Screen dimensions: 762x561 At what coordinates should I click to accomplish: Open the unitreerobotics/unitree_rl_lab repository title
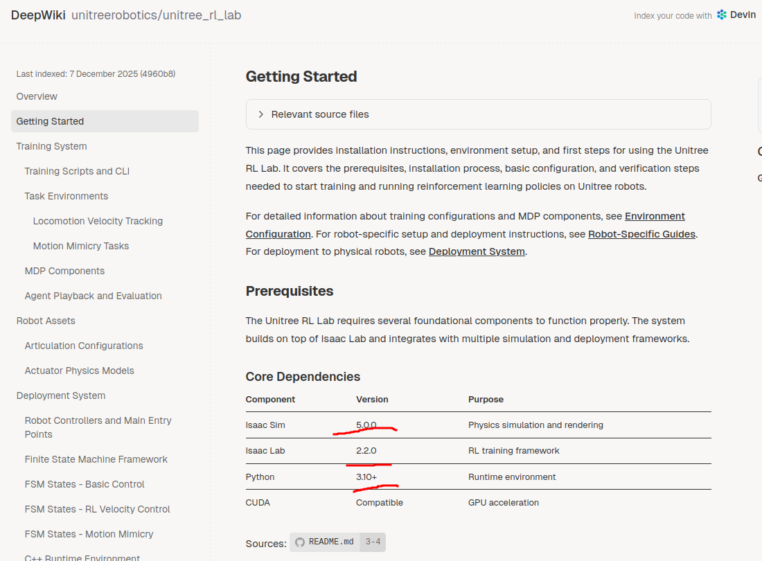click(x=156, y=15)
